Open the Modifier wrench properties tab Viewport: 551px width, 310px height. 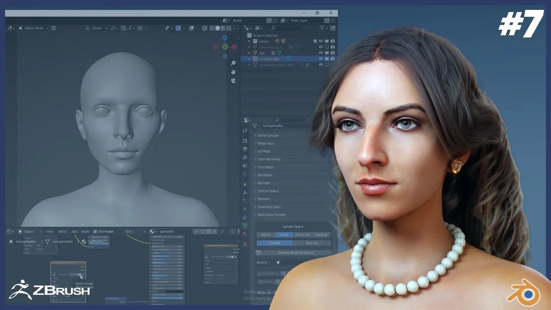(245, 192)
